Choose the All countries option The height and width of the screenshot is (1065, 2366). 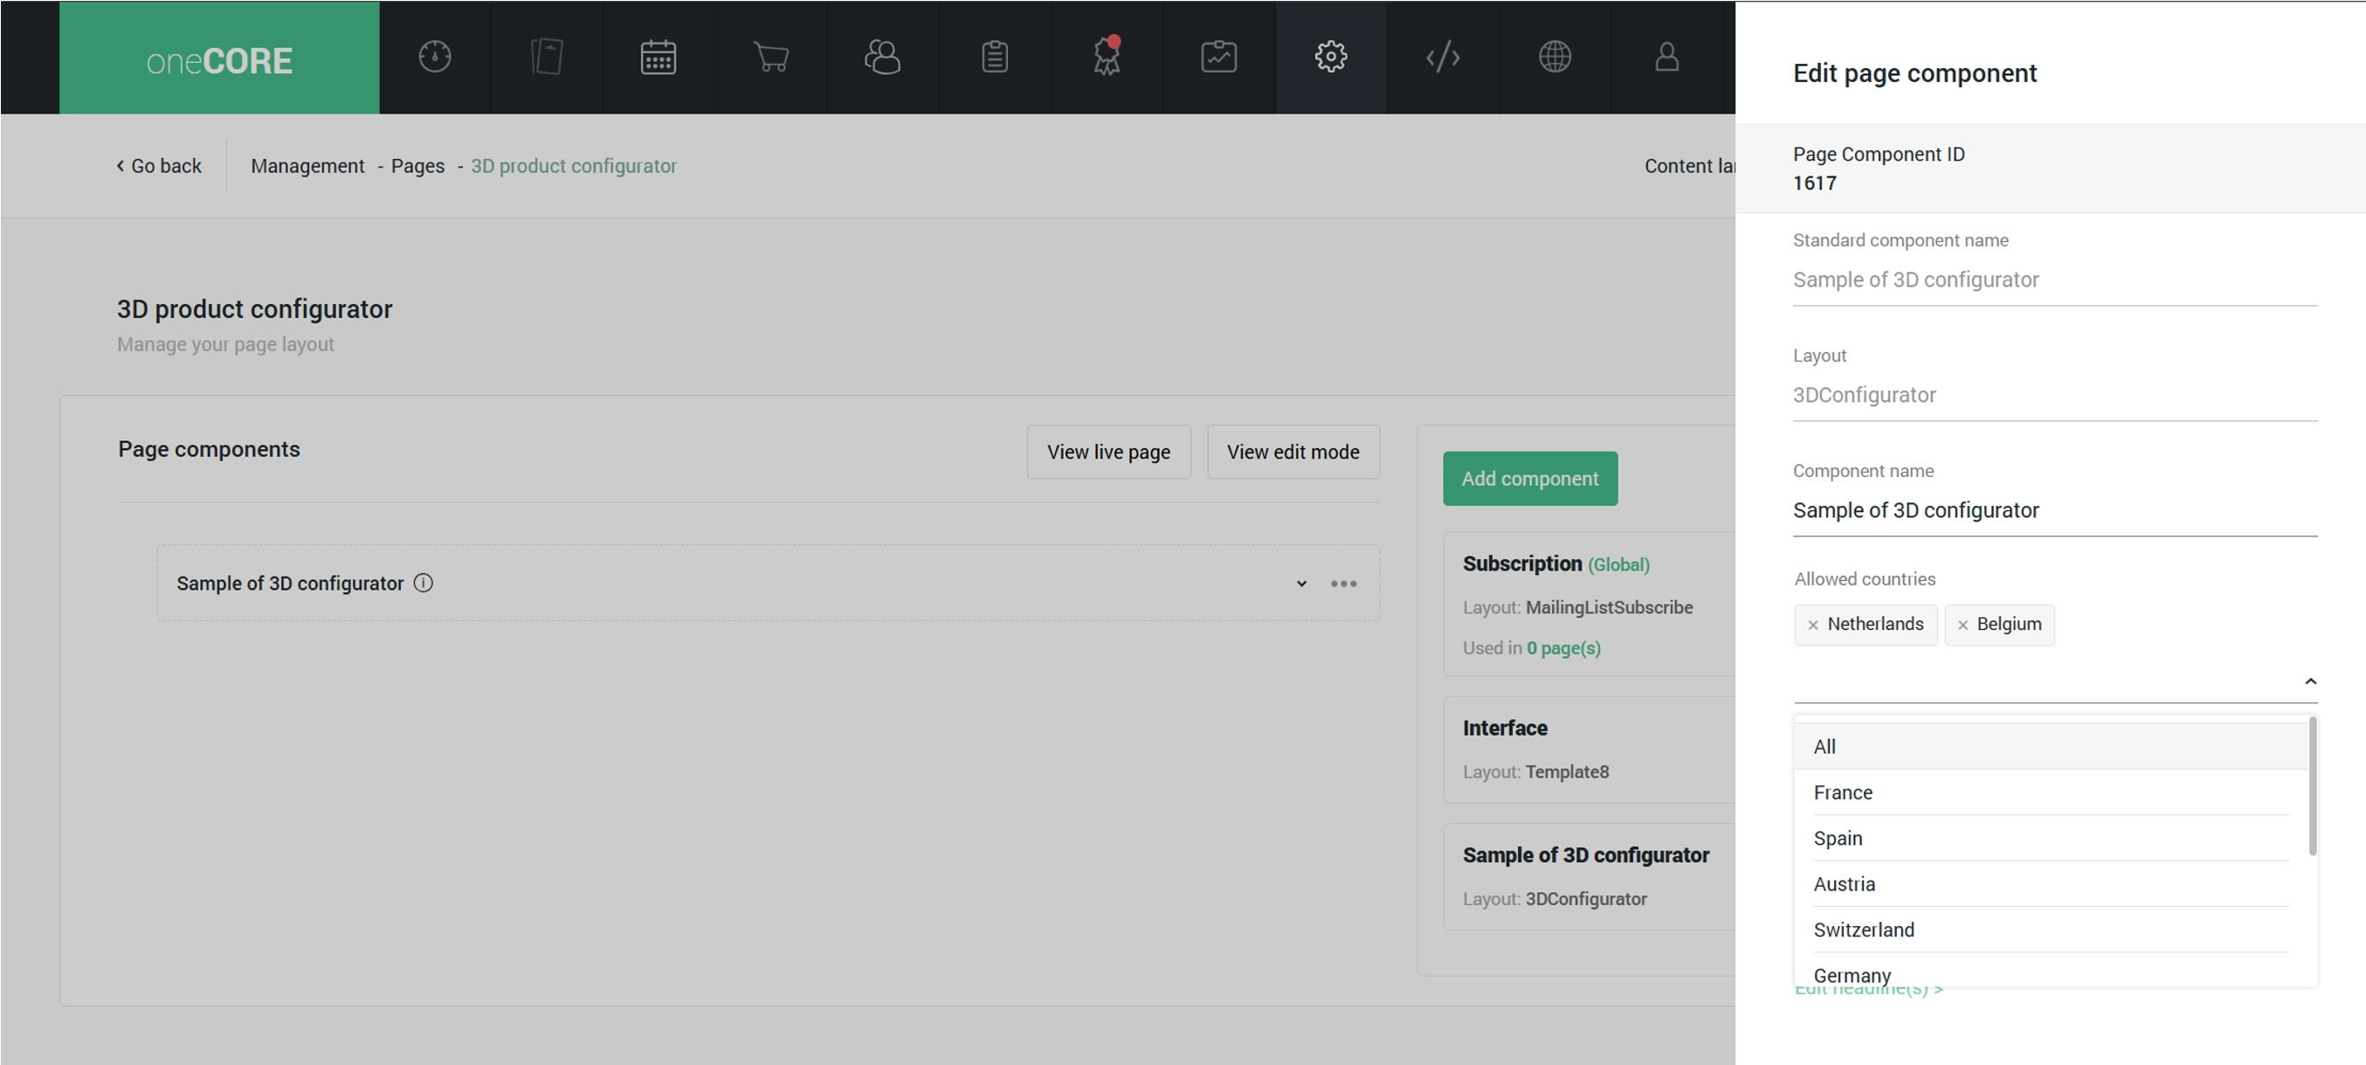pyautogui.click(x=1825, y=746)
